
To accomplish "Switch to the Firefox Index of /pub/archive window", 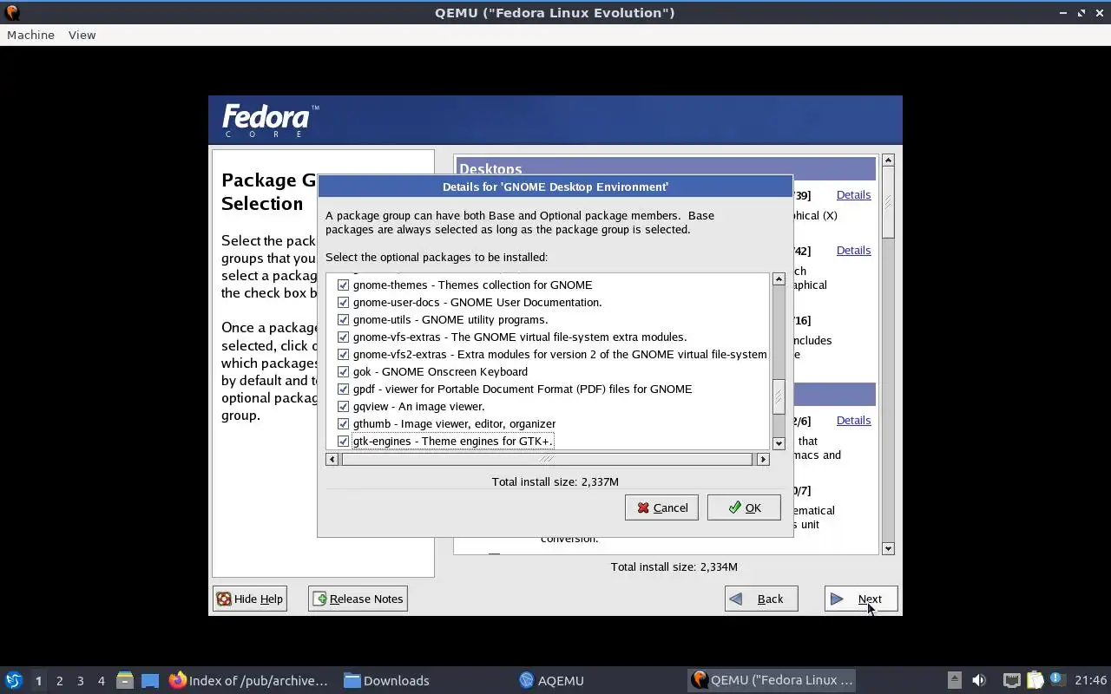I will point(249,680).
